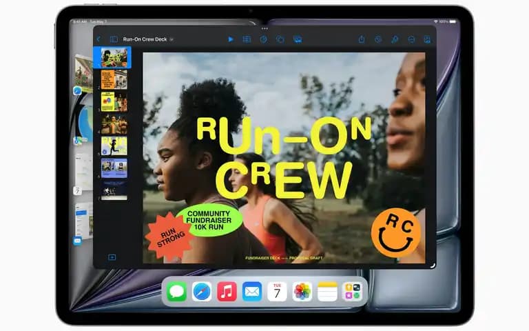529x331 pixels.
Task: Open Notes from the dock
Action: (x=327, y=292)
